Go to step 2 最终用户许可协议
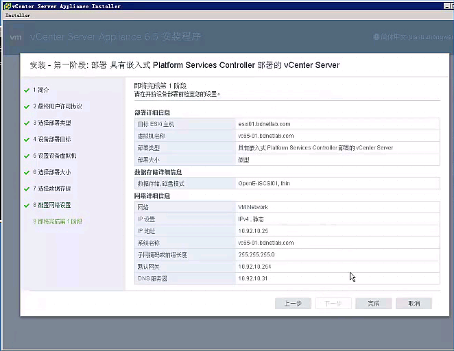 coord(58,106)
